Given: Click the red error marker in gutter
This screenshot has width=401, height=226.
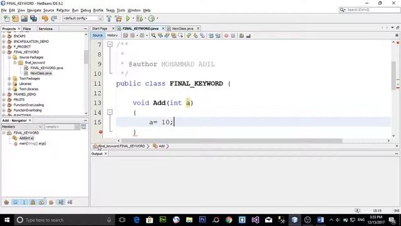Looking at the screenshot, I should (101, 132).
